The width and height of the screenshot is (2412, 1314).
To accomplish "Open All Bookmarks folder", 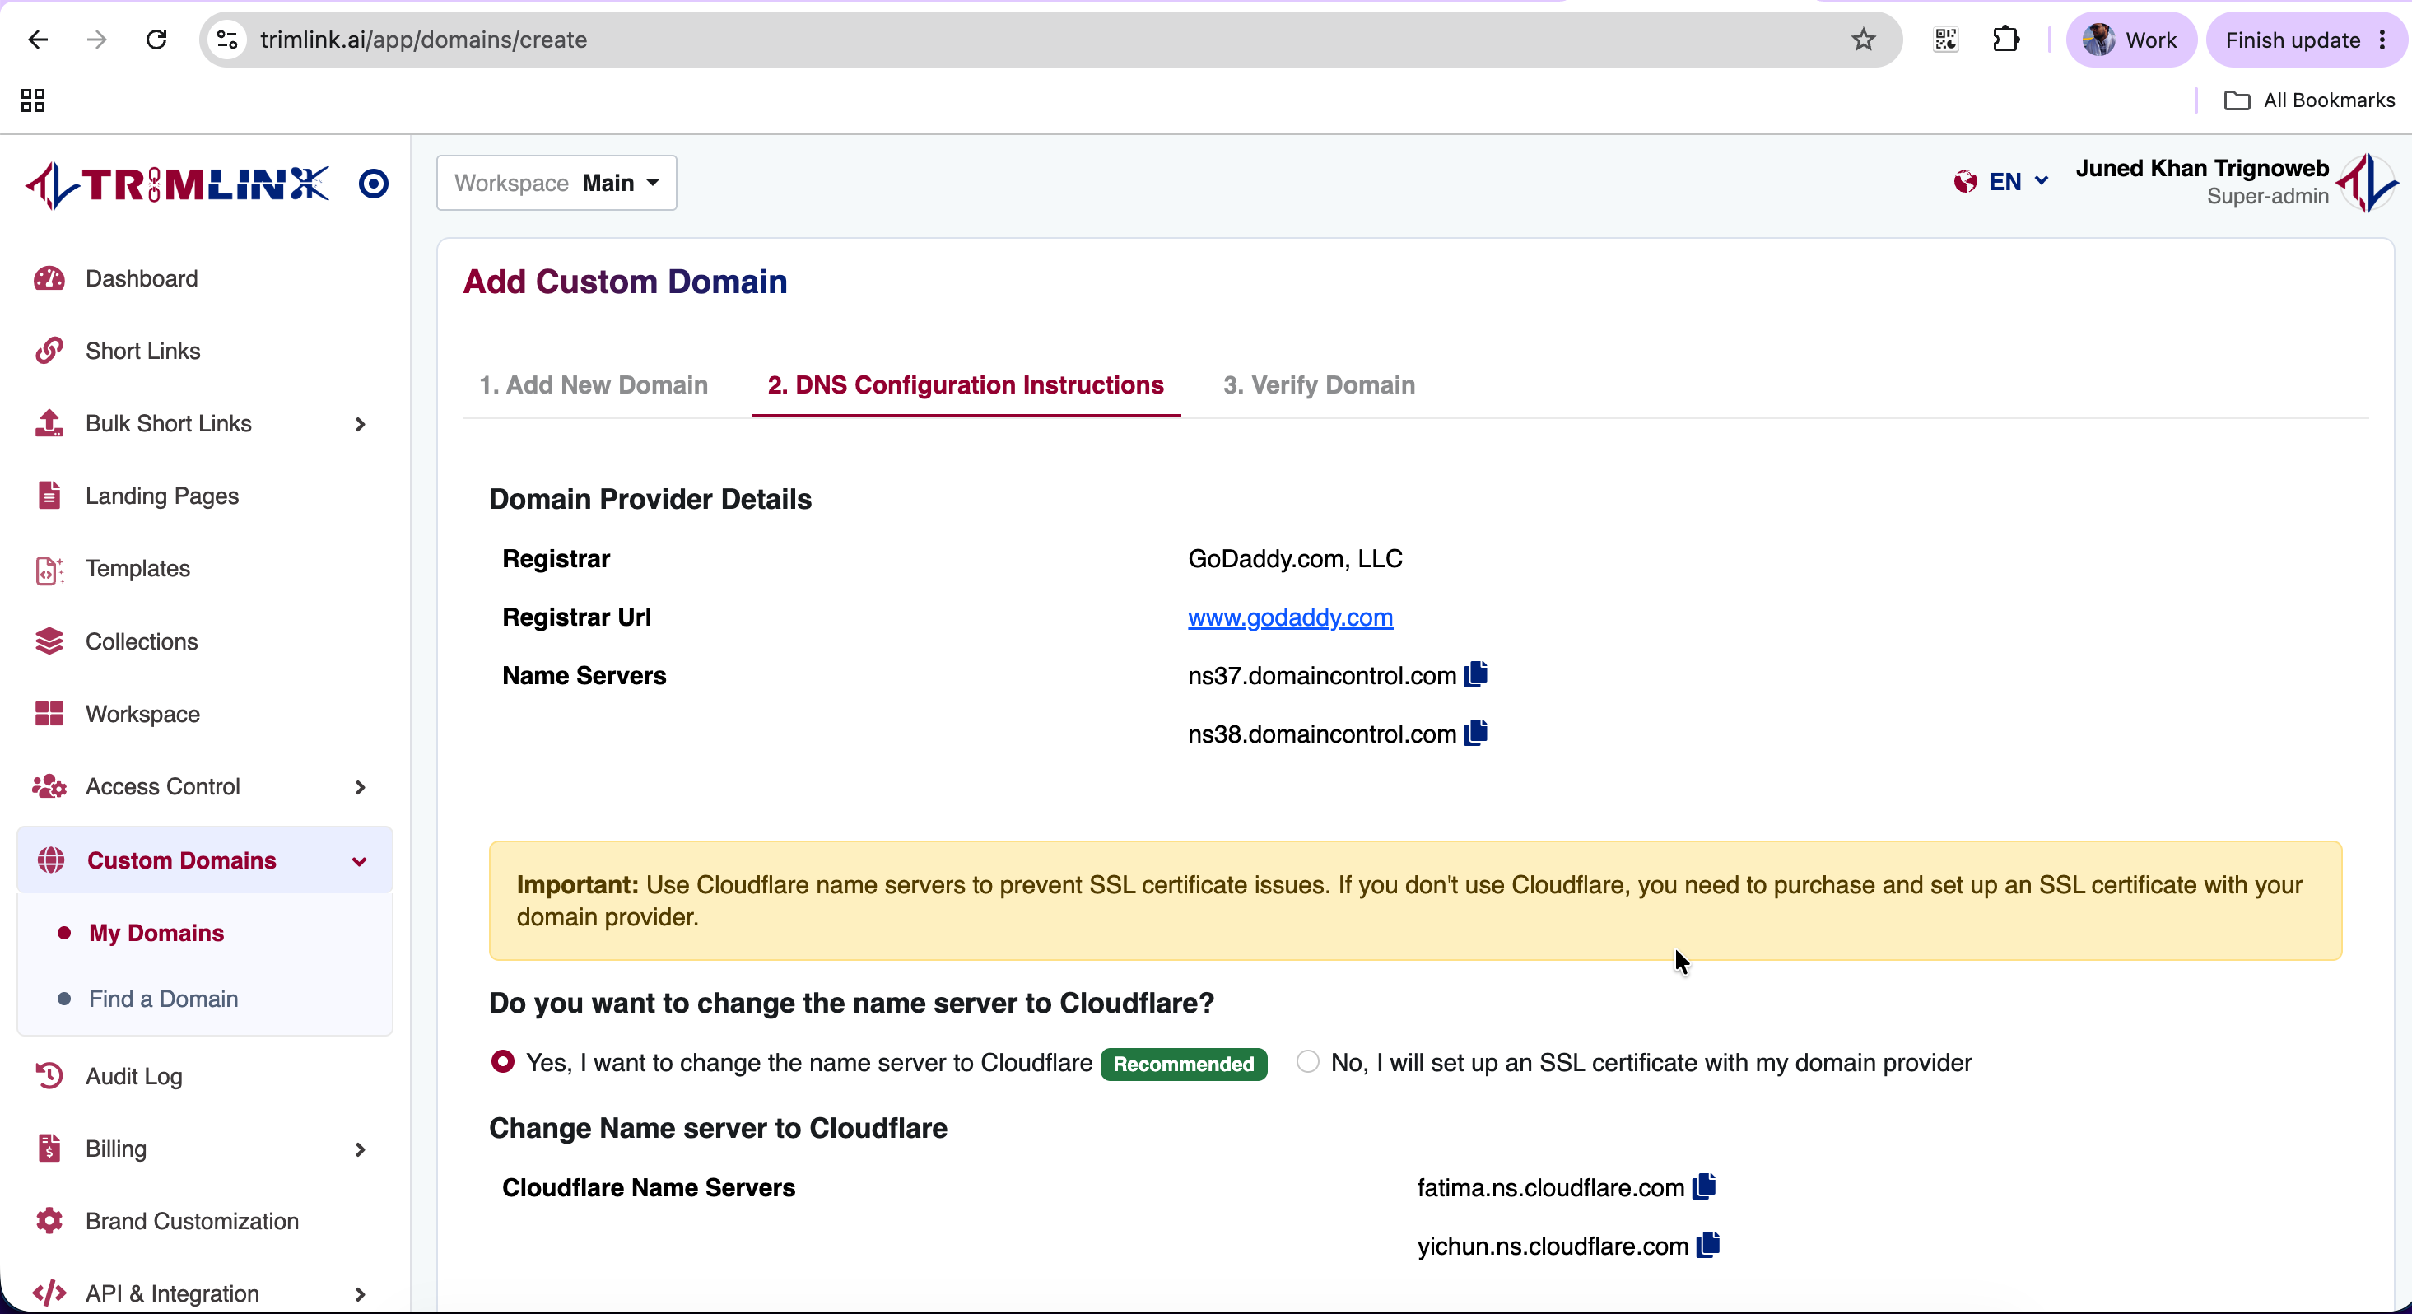I will tap(2309, 100).
